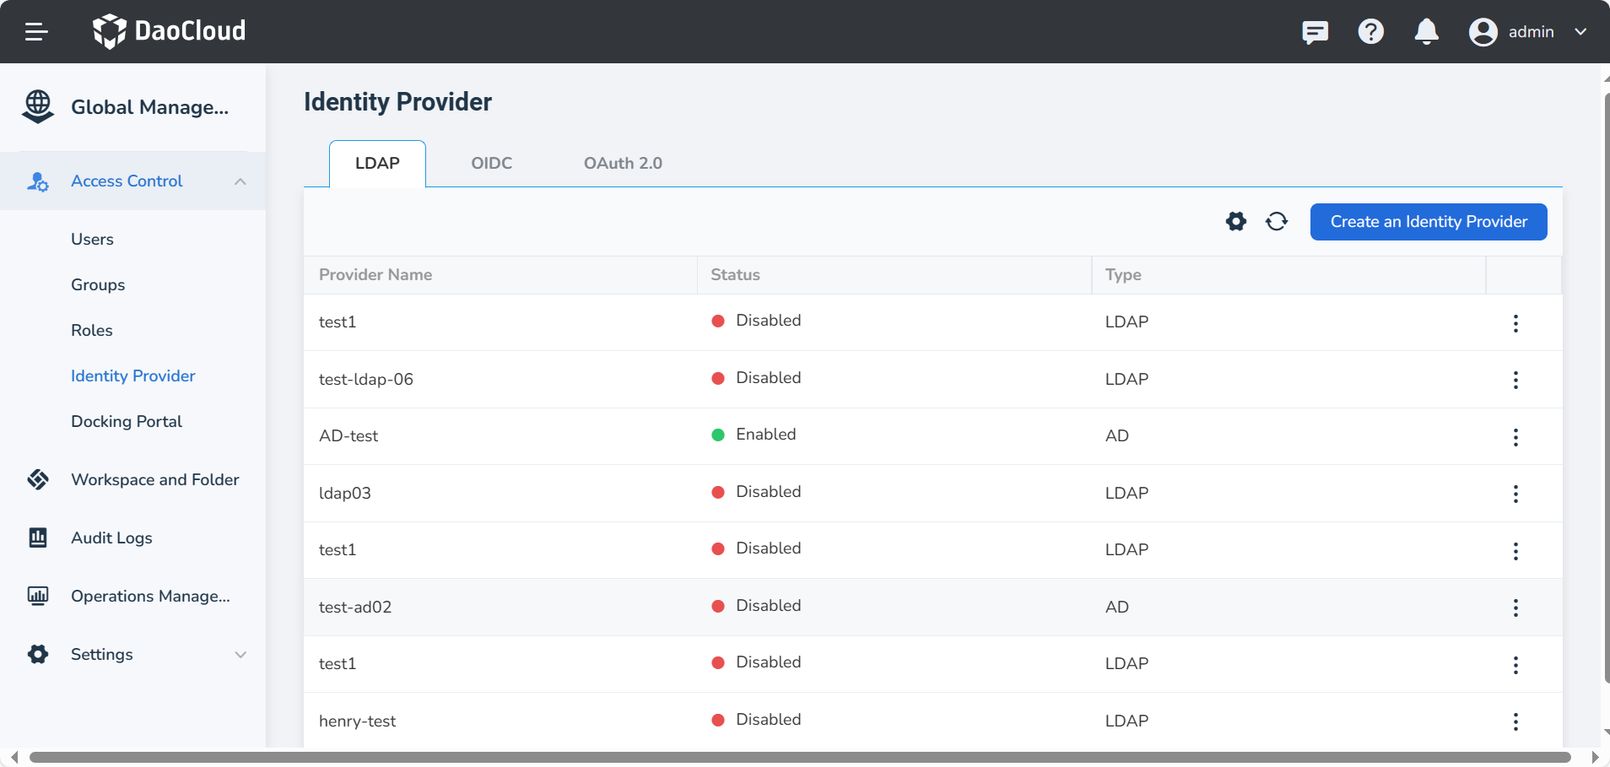
Task: Click Create an Identity Provider button
Action: [x=1428, y=222]
